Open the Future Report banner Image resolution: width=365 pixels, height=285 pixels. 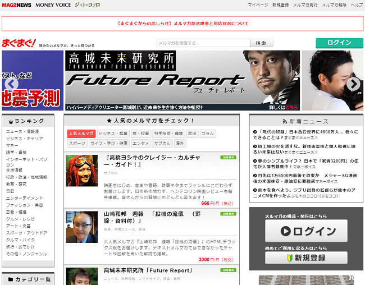182,80
